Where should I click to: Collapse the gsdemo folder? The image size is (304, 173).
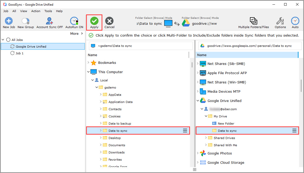[97, 87]
